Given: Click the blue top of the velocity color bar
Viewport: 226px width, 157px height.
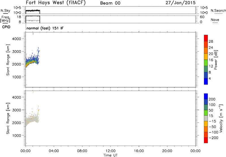Looking at the screenshot, I should [206, 96].
